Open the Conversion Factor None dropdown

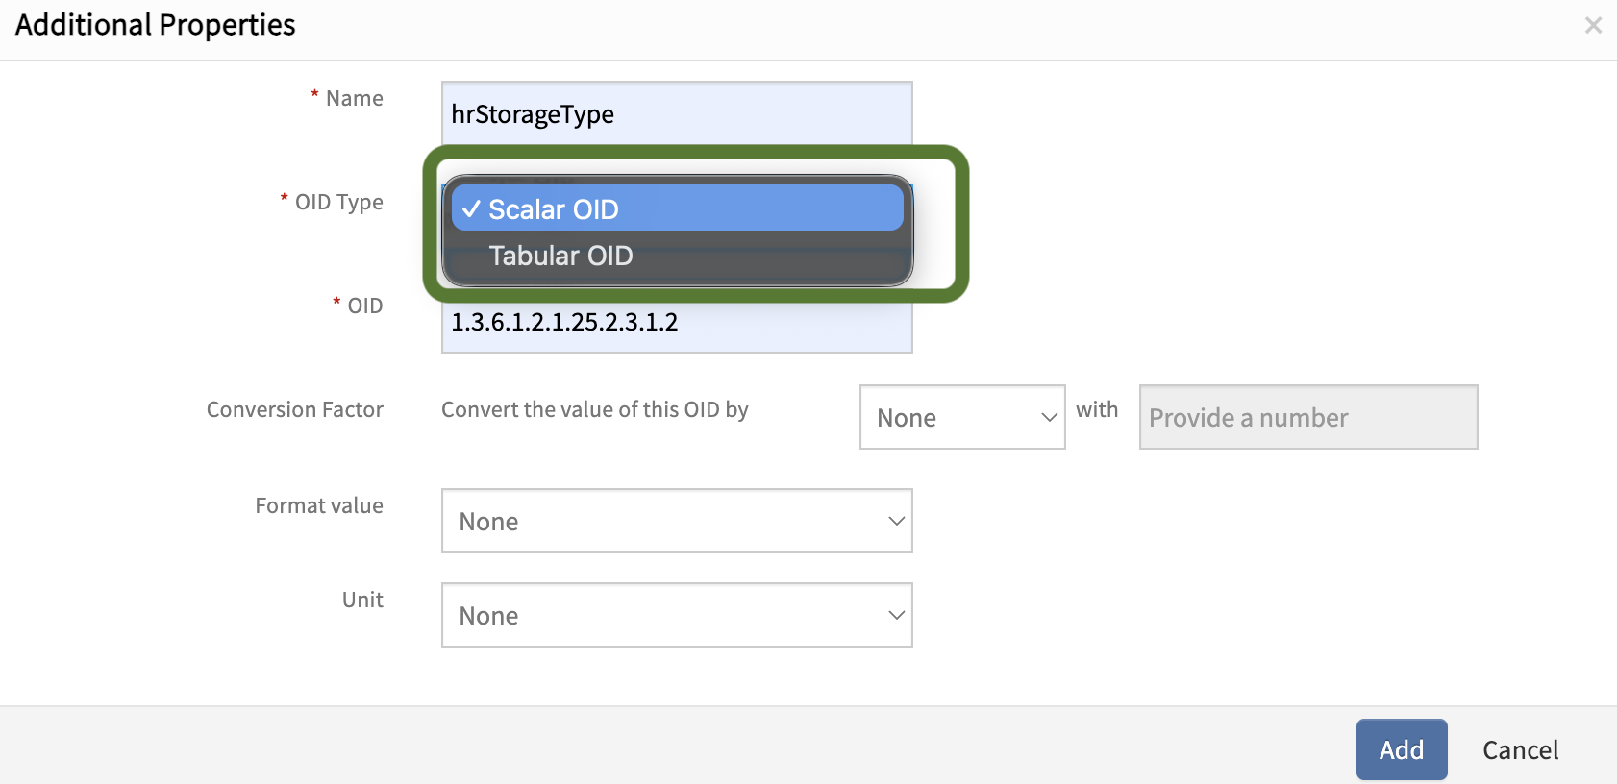tap(961, 418)
